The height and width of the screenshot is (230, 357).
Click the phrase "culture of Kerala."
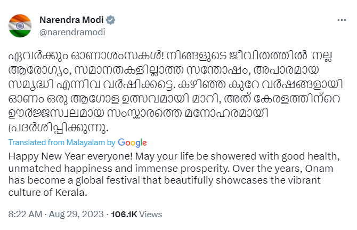(47, 192)
